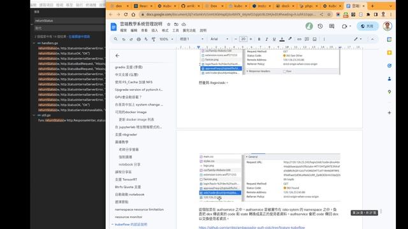This screenshot has width=408, height=229.
Task: Bookmark this page star in address bar
Action: click(329, 15)
